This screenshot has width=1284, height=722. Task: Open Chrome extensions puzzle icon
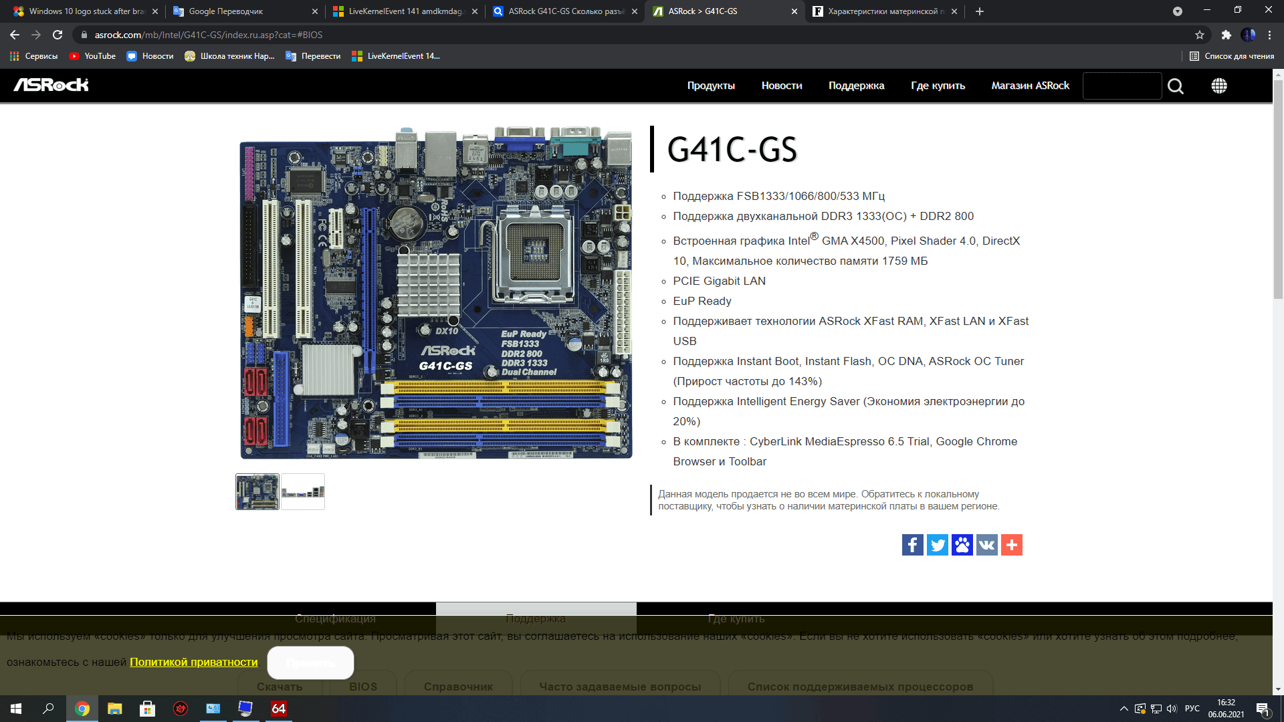pos(1226,35)
